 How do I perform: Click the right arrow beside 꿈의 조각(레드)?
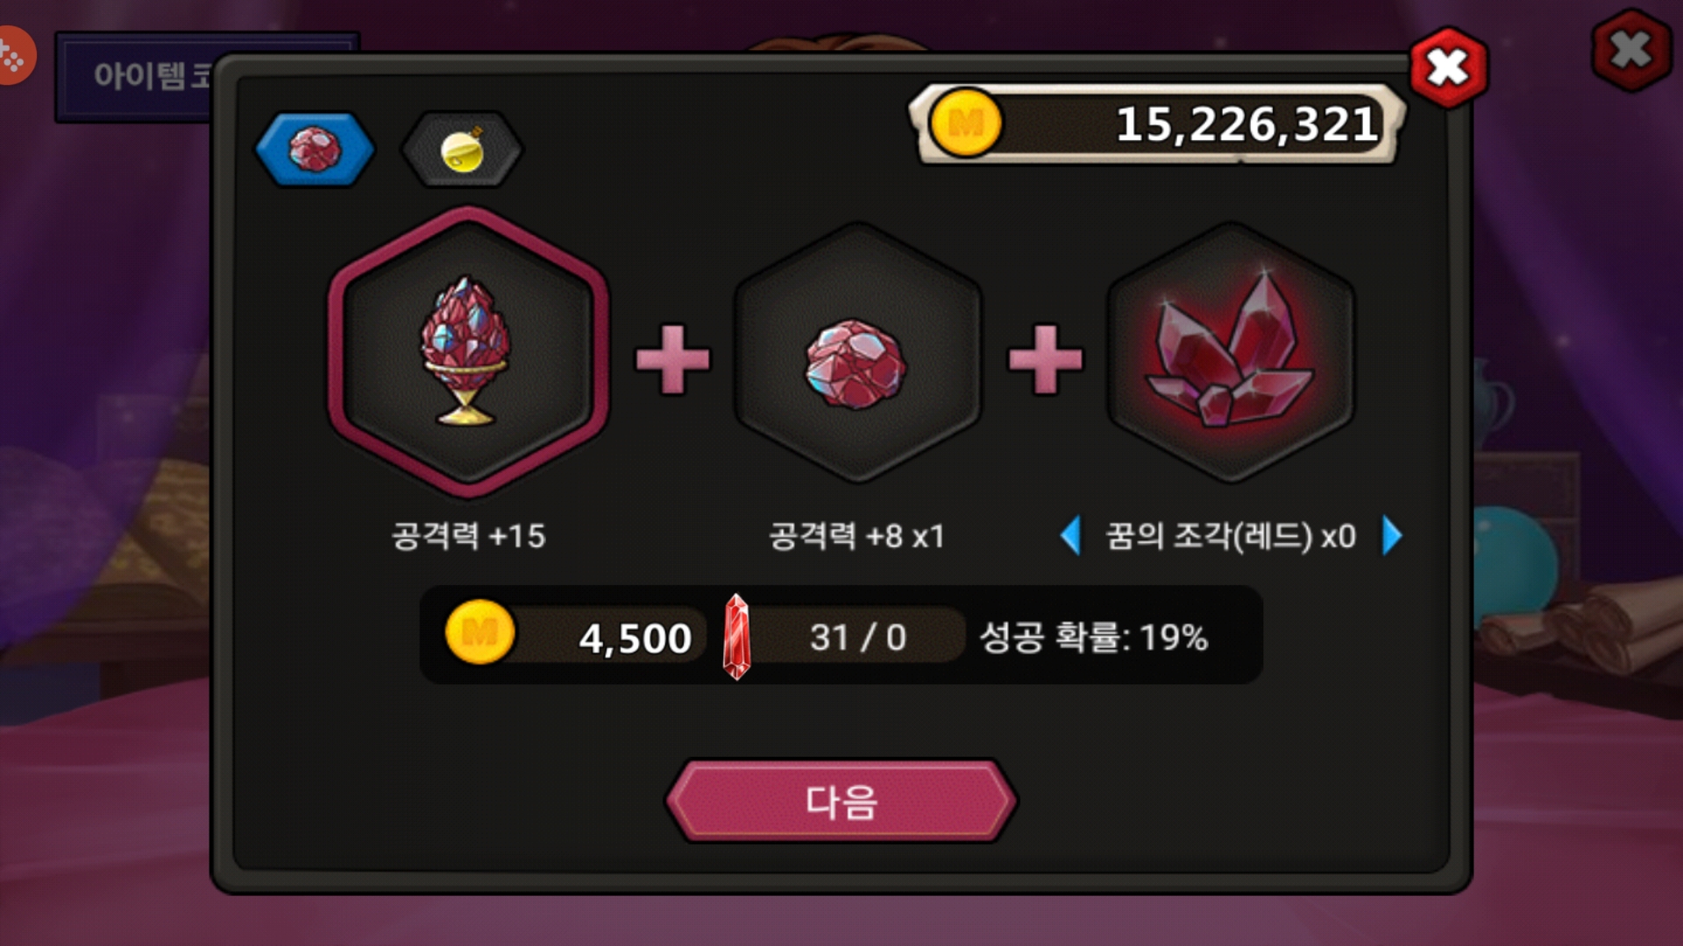(1392, 535)
